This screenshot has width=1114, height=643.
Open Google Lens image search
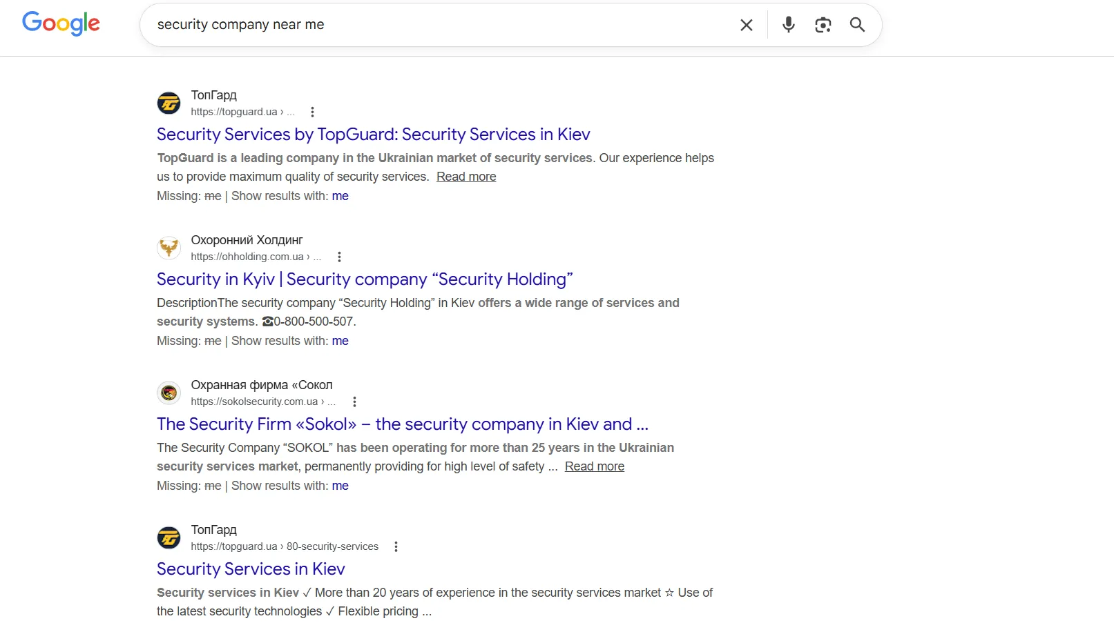pos(823,25)
